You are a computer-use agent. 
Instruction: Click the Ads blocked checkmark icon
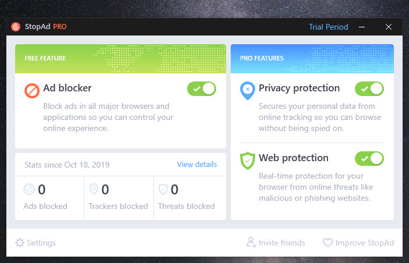click(x=29, y=190)
